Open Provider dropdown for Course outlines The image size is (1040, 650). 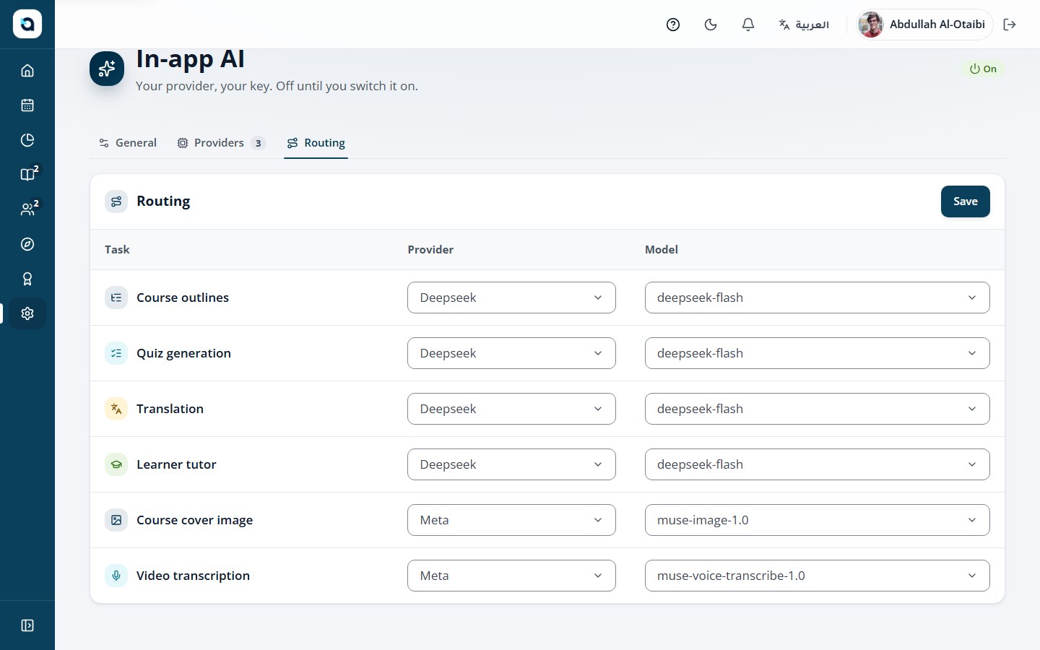click(511, 298)
